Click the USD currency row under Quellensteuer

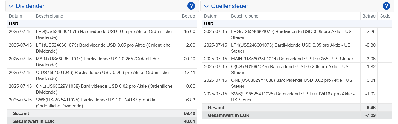pyautogui.click(x=297, y=24)
